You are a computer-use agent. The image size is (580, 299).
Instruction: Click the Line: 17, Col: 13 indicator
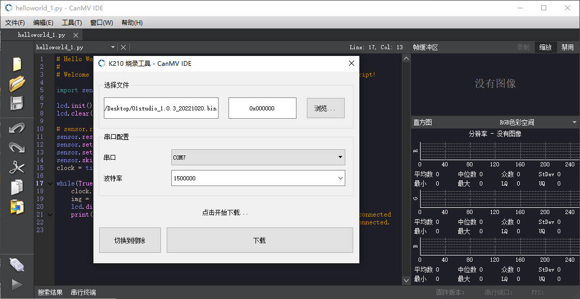point(376,47)
